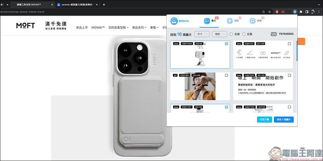Expand the 您的裝置型號 navigation menu
Image resolution: width=323 pixels, height=161 pixels.
point(118,28)
